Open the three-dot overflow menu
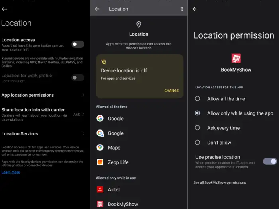 [182, 9]
